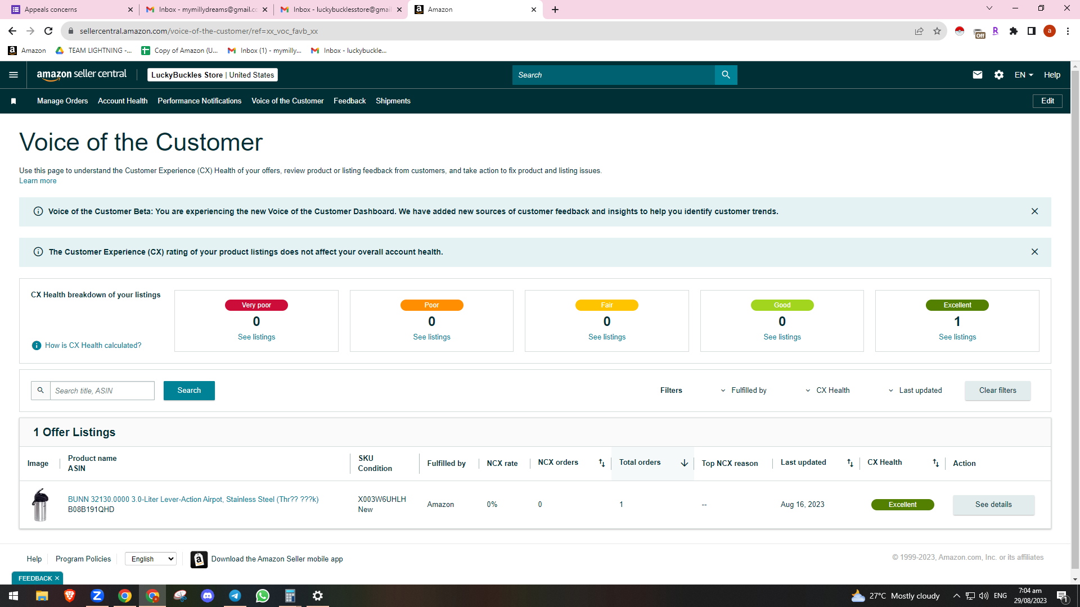
Task: Expand the Last updated filter dropdown
Action: click(x=915, y=391)
